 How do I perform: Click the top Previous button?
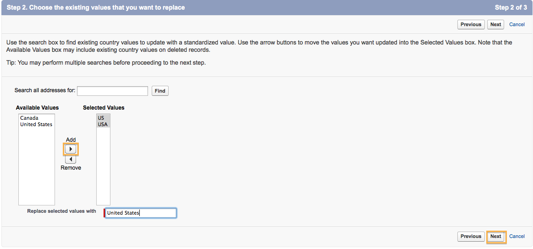(471, 24)
